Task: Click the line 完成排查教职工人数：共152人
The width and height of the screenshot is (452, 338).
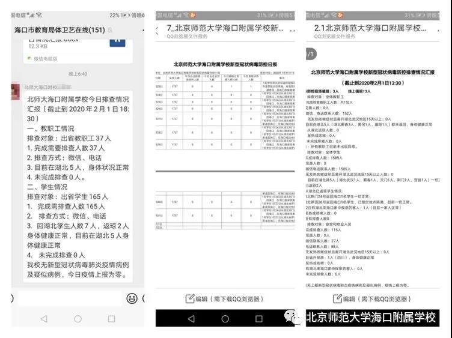Action: [x=329, y=103]
